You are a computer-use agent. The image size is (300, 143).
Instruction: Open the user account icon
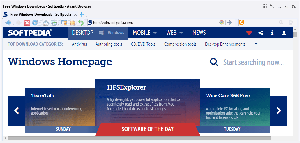pyautogui.click(x=284, y=33)
